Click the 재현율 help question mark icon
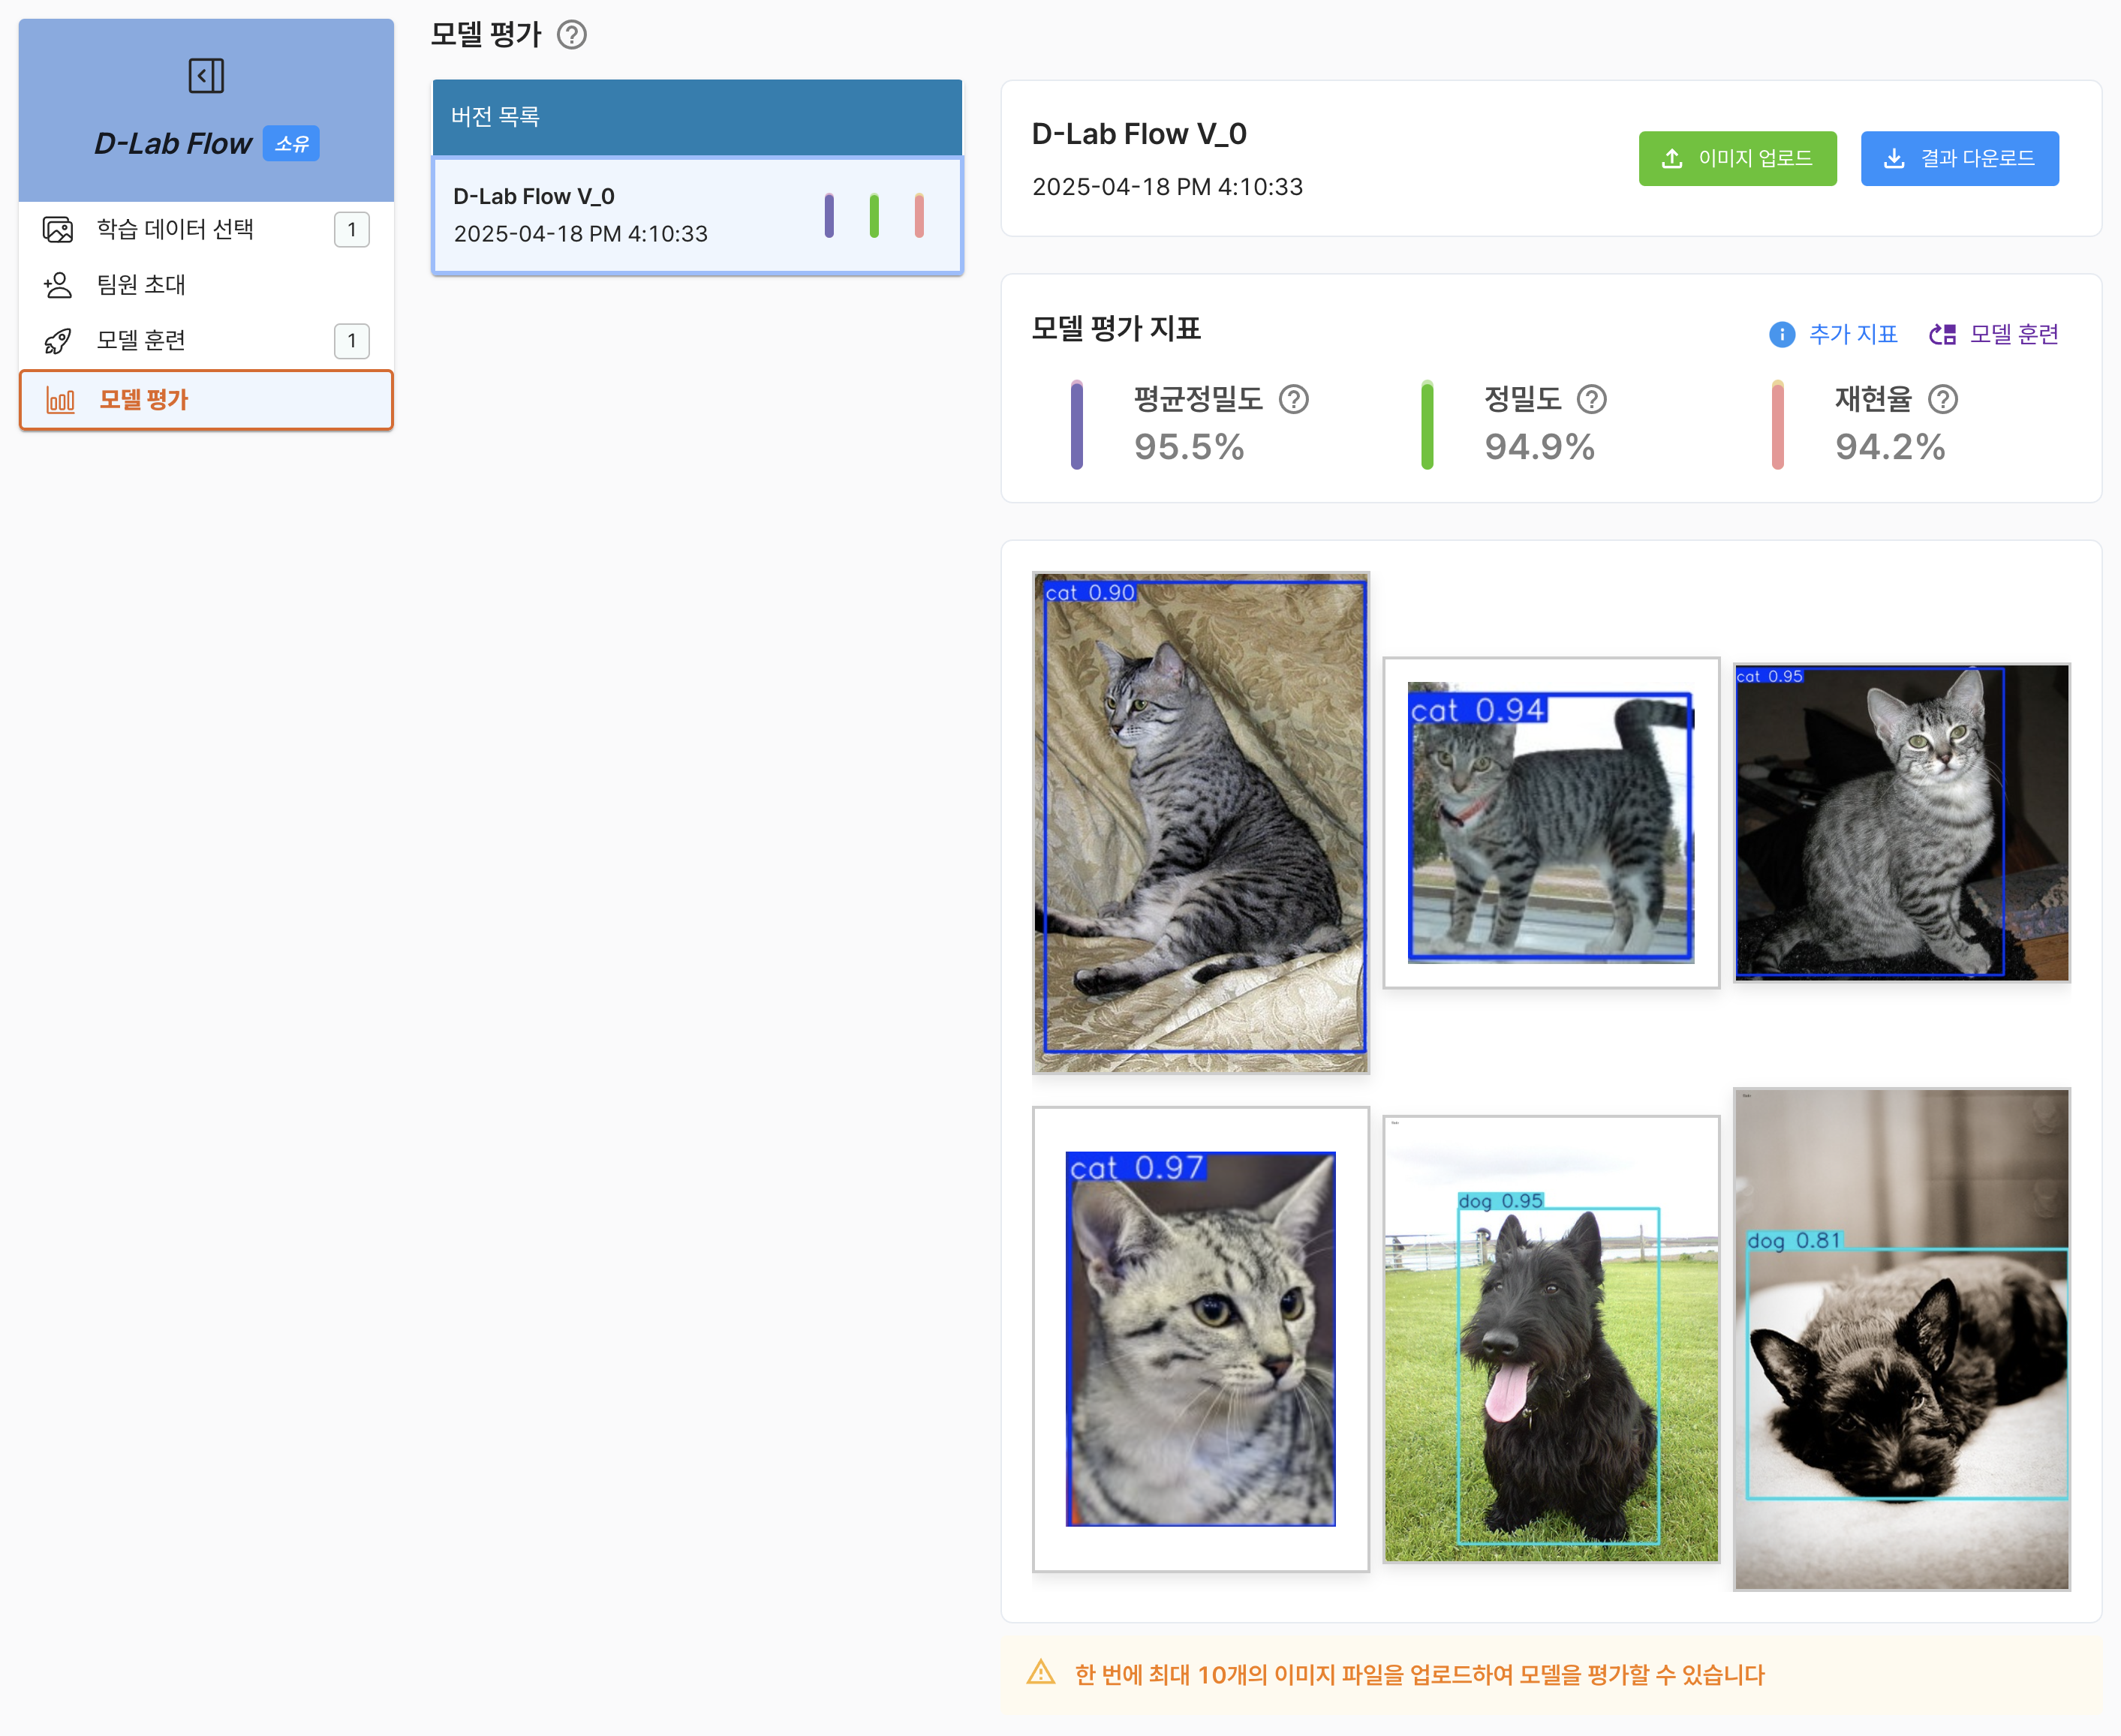This screenshot has width=2121, height=1736. pyautogui.click(x=1943, y=400)
